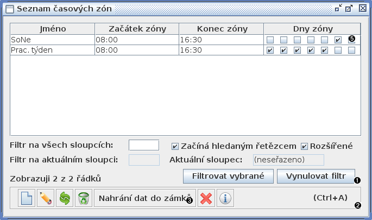Screen dimensions: 372x220
Task: Click the window icon beside the title
Action: pos(9,9)
